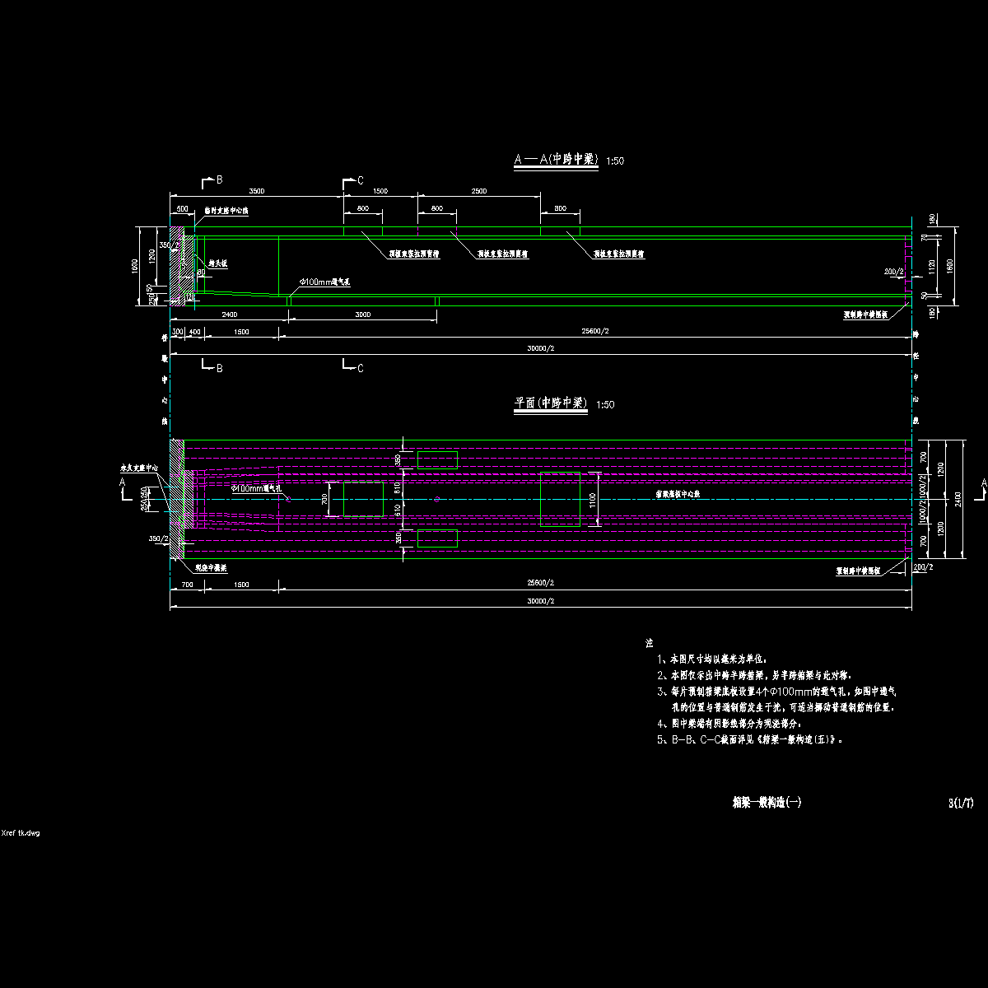The height and width of the screenshot is (988, 988).
Task: Click the '箱梁一般构造(一)' drawing title
Action: [x=767, y=801]
